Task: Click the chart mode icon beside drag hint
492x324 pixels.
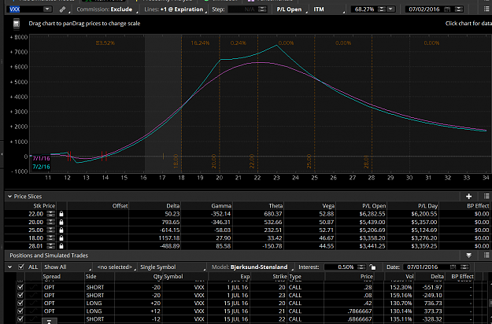Action: pos(17,24)
